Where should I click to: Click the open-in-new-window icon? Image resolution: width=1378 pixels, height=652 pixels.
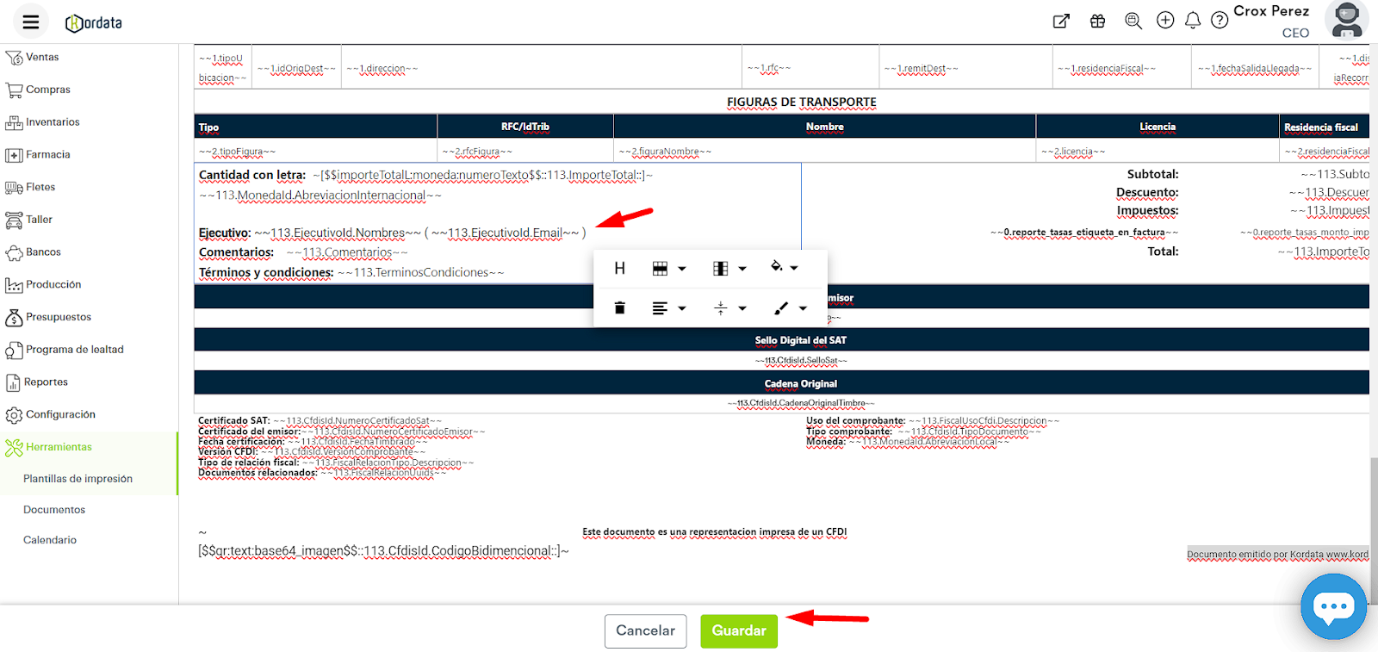pyautogui.click(x=1061, y=22)
